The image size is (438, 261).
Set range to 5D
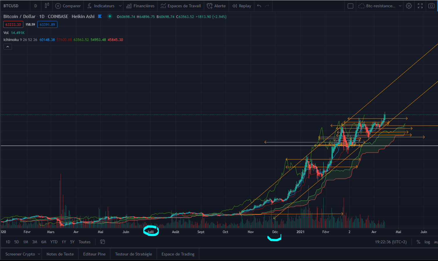pos(17,242)
